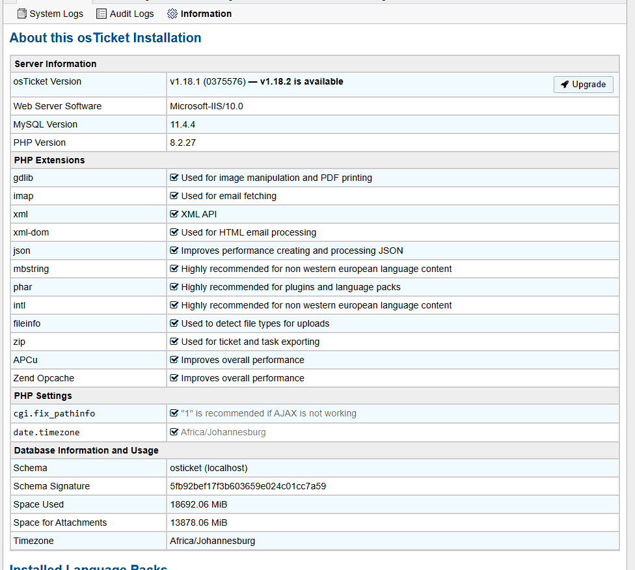
Task: Click the imap extension checkmark icon
Action: coord(174,196)
